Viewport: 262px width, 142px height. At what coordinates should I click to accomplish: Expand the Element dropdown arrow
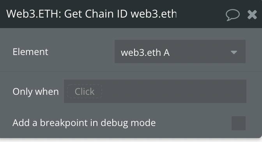(x=234, y=53)
